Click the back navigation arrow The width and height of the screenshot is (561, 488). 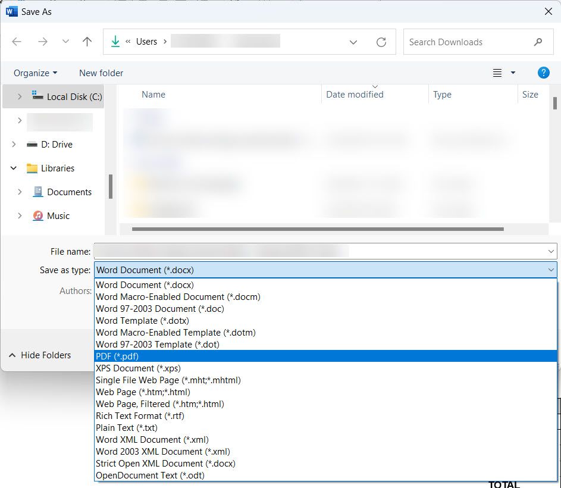click(x=17, y=42)
